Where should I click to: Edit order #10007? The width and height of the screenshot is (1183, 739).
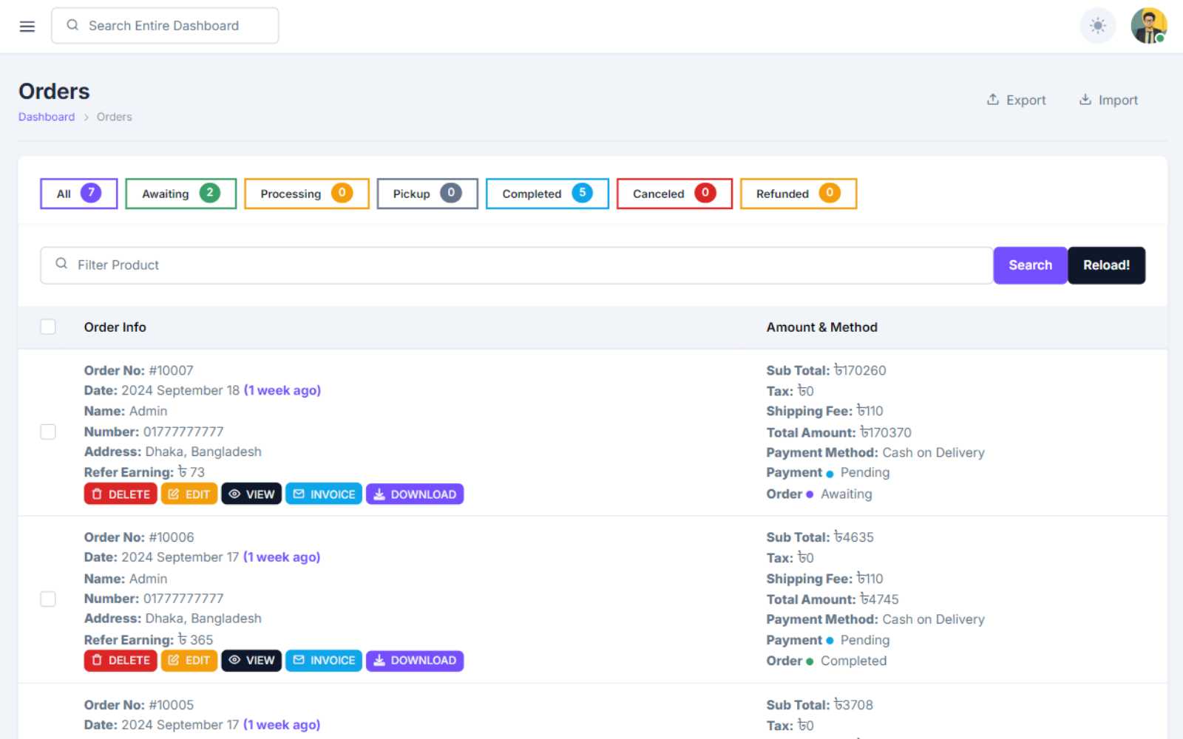(189, 494)
